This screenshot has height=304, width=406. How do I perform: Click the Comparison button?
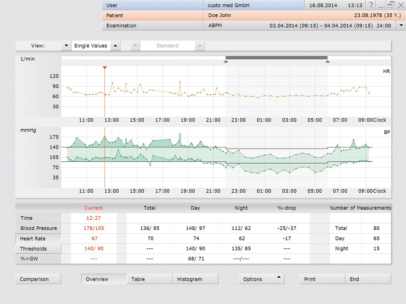pos(38,279)
